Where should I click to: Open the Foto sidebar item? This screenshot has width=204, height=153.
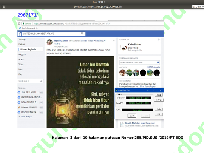pos(20,70)
